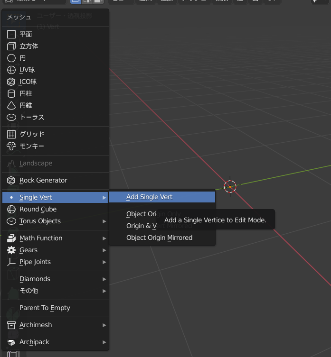The height and width of the screenshot is (357, 331).
Task: Expand the Torus Objects submenu arrow
Action: pyautogui.click(x=104, y=221)
